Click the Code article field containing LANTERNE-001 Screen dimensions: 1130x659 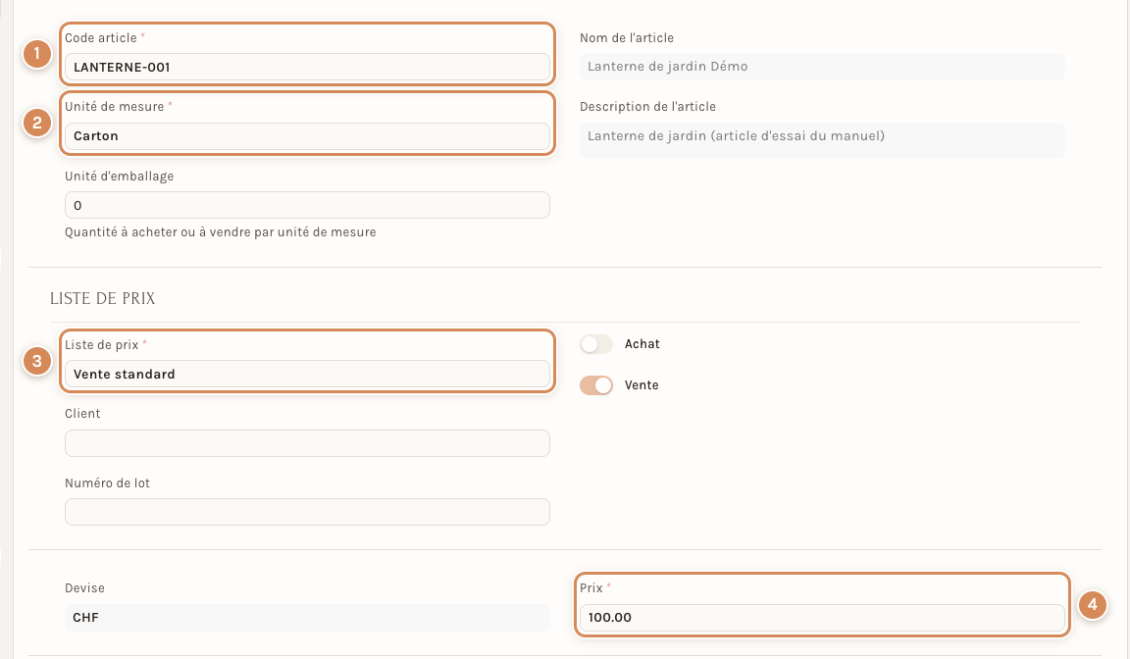(307, 67)
